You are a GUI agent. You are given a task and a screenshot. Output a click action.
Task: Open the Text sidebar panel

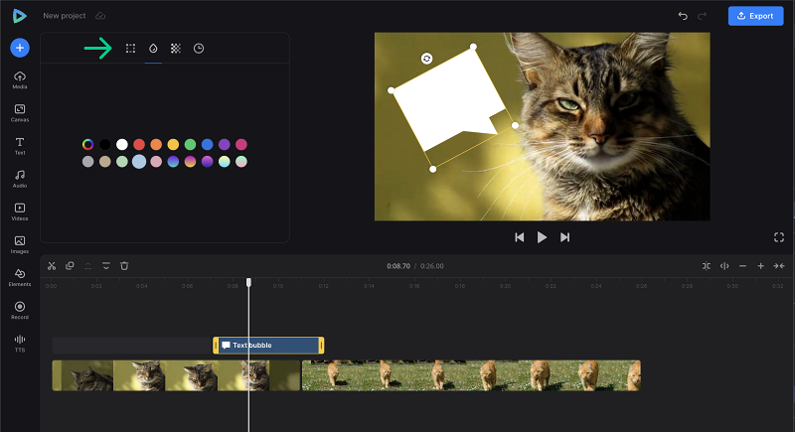(20, 146)
